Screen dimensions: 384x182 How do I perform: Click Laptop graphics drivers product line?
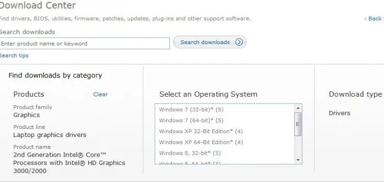pyautogui.click(x=50, y=135)
